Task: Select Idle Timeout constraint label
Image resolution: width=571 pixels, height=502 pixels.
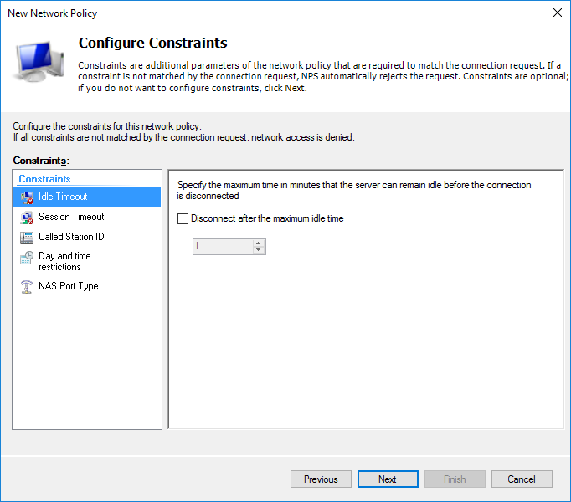Action: (63, 197)
